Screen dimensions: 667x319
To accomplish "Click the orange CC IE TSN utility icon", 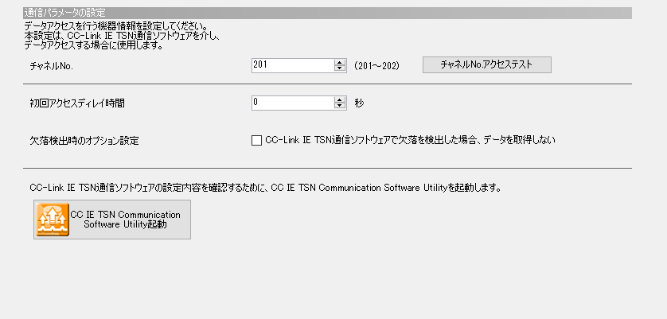I will [x=53, y=220].
